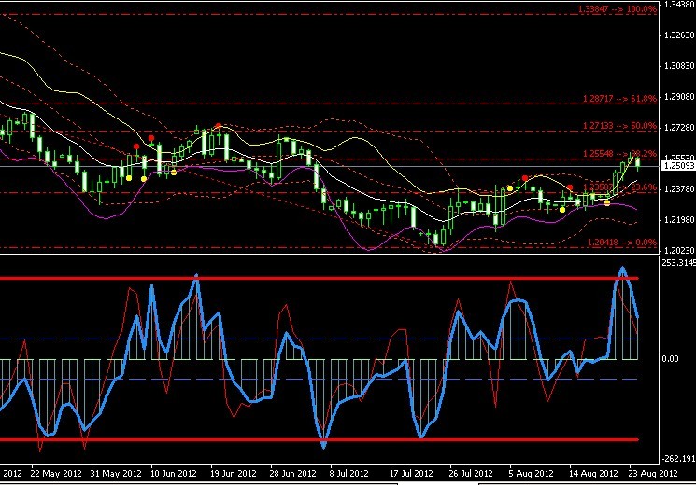The height and width of the screenshot is (485, 696).
Task: Click the 31 May 2012 date label
Action: [116, 474]
